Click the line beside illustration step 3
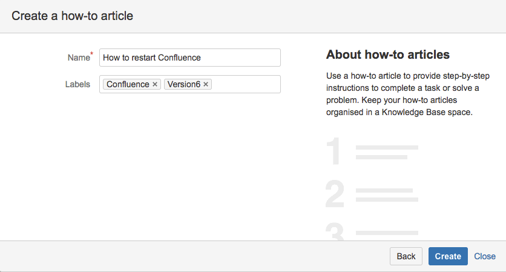This screenshot has width=506, height=272. click(x=386, y=233)
